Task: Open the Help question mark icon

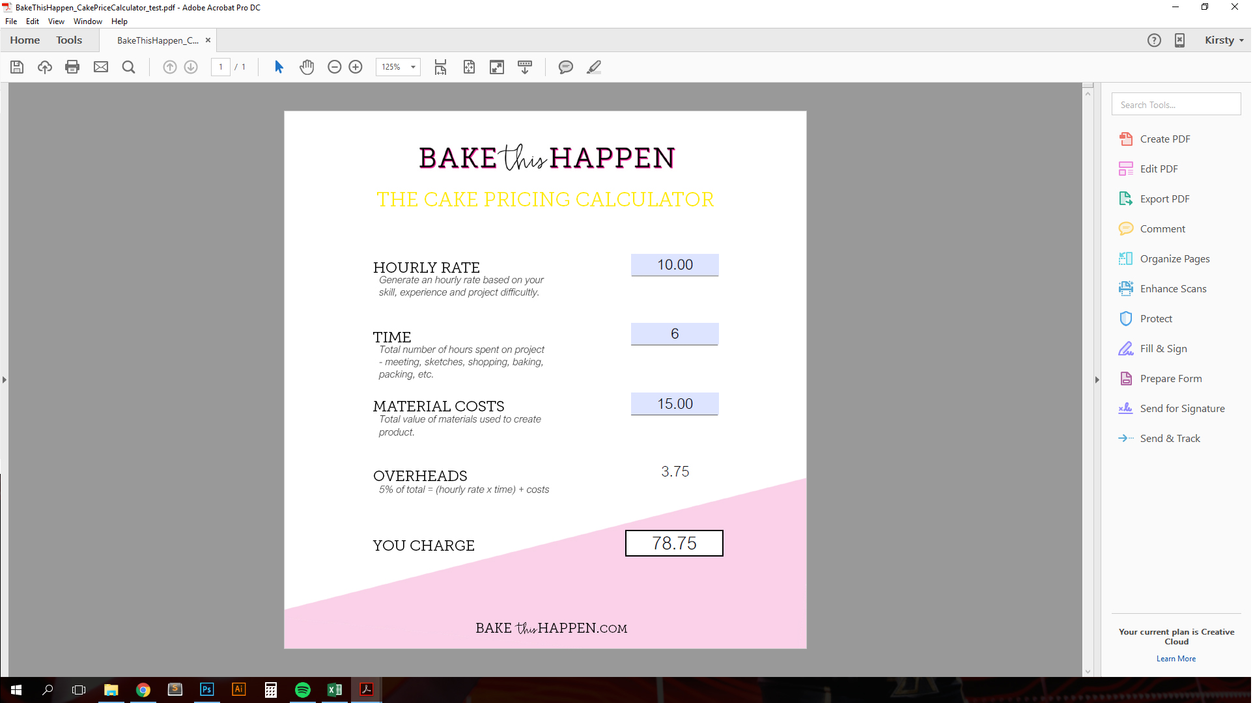Action: (1154, 40)
